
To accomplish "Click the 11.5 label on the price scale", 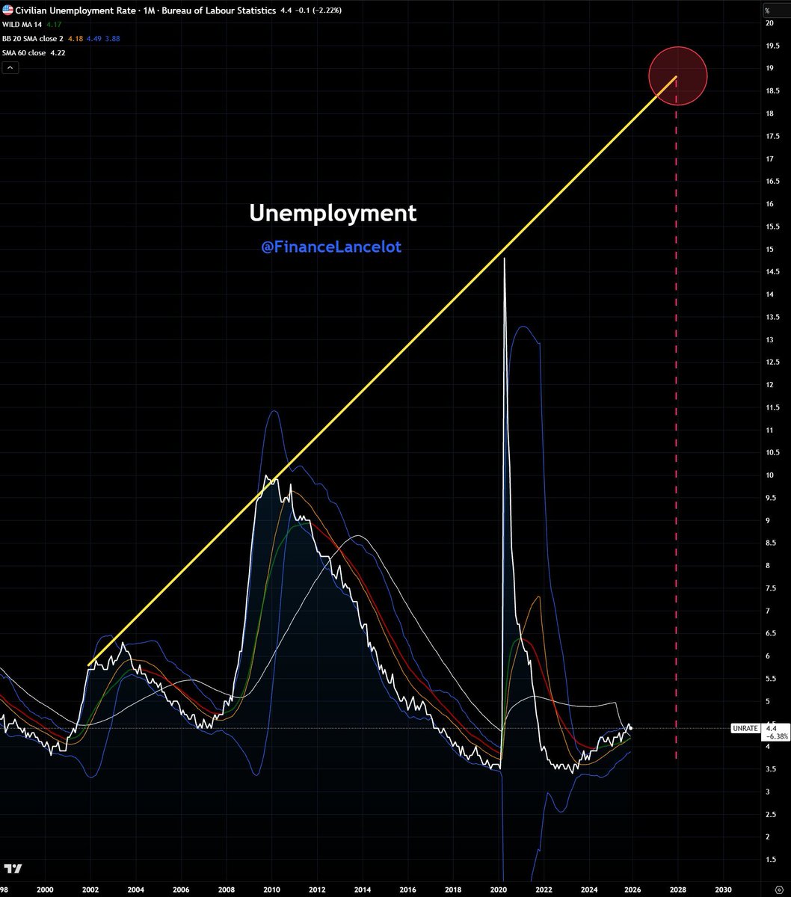I will point(772,407).
